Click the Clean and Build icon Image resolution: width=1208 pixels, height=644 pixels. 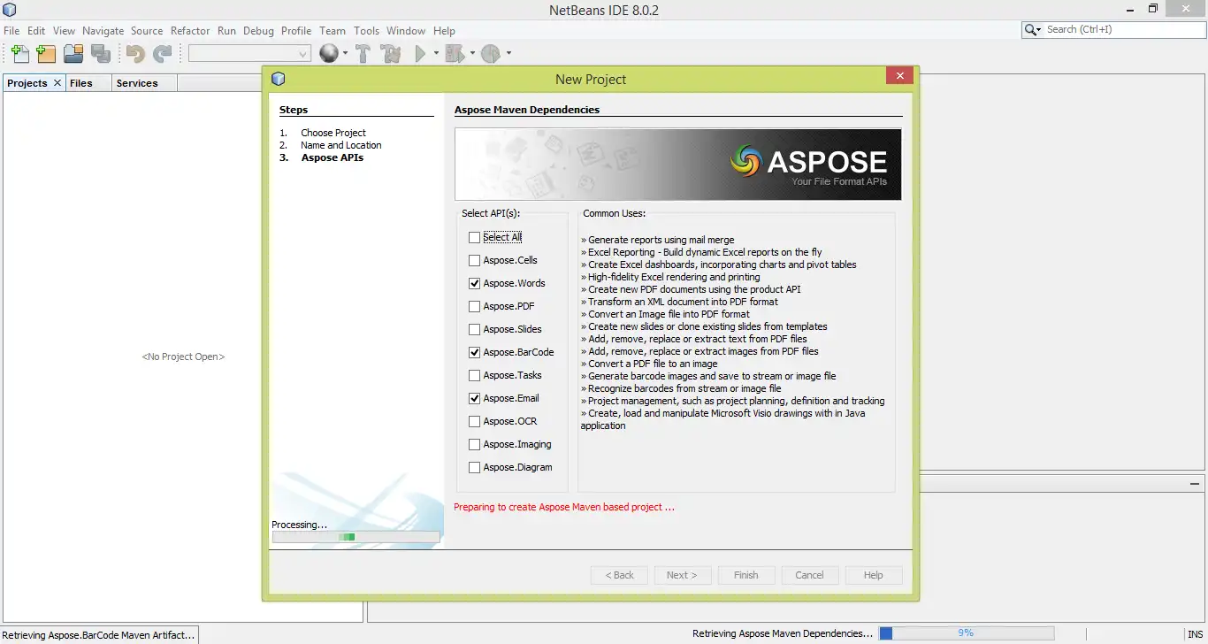(391, 54)
